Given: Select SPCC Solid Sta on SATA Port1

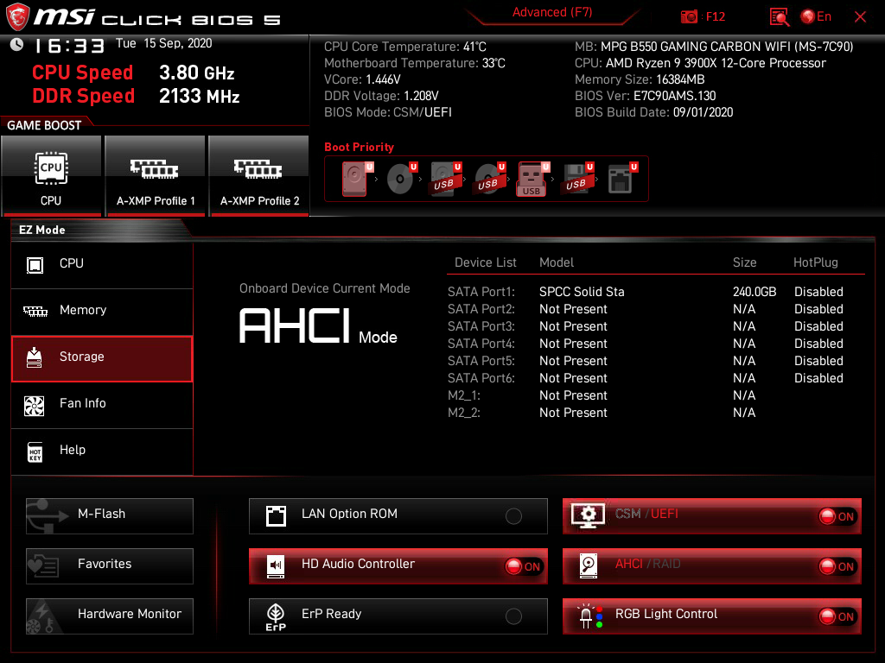Looking at the screenshot, I should pos(582,292).
